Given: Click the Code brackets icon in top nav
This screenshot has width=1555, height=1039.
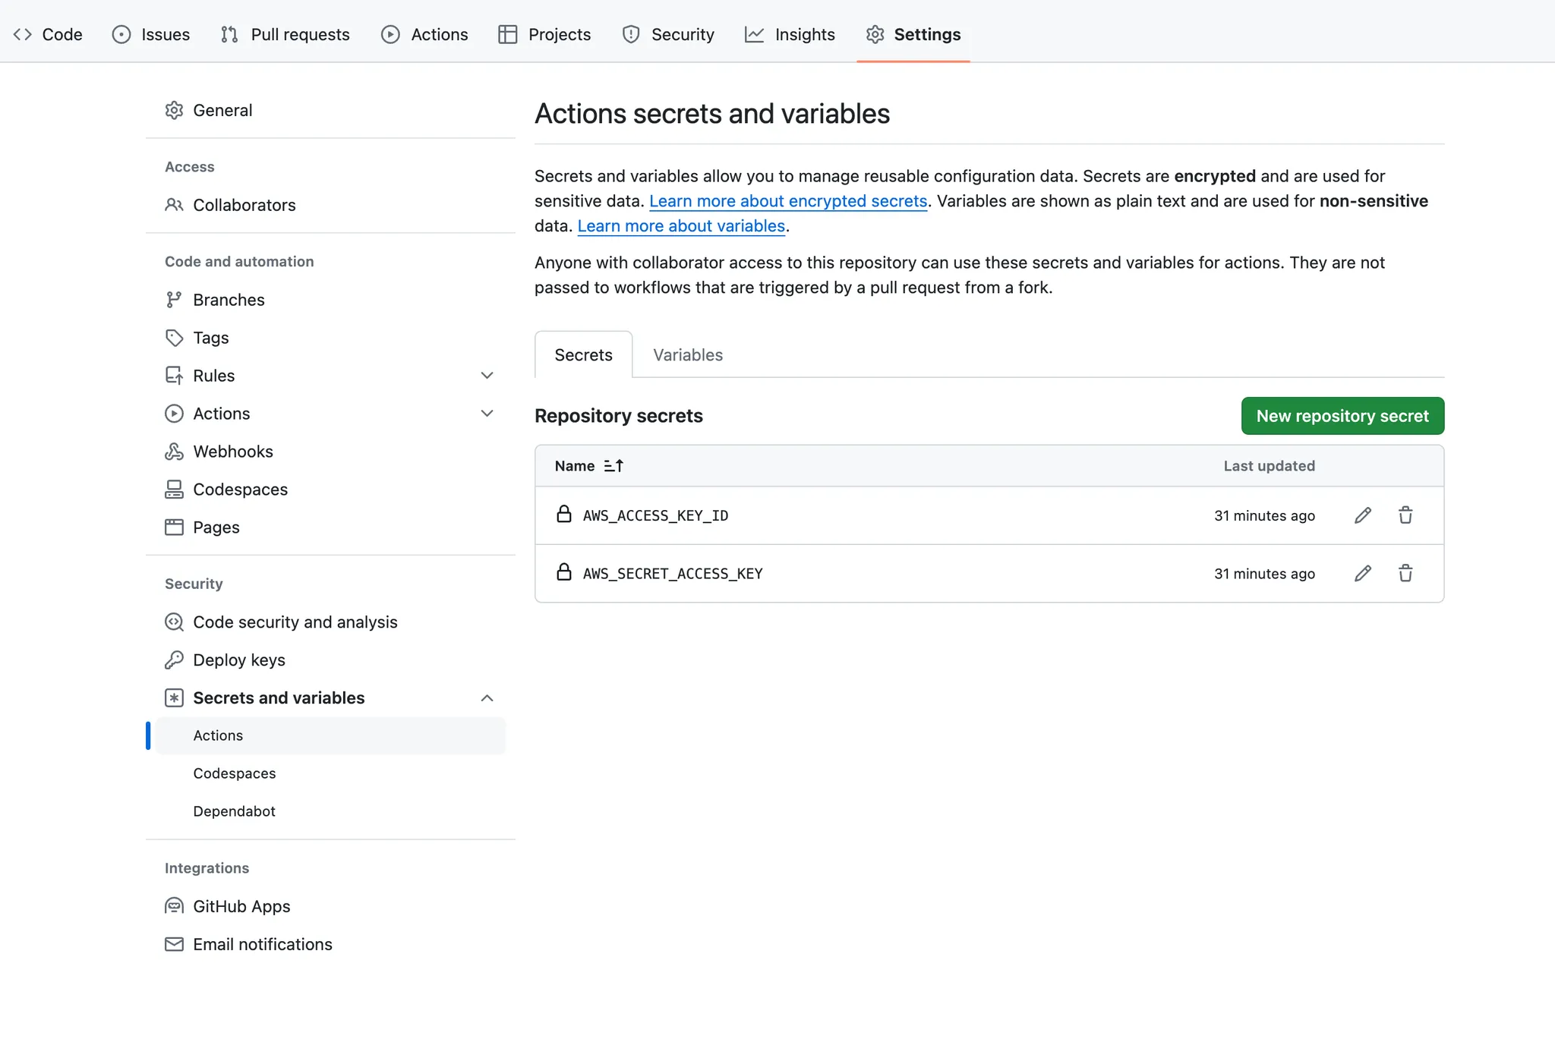Looking at the screenshot, I should [x=23, y=34].
